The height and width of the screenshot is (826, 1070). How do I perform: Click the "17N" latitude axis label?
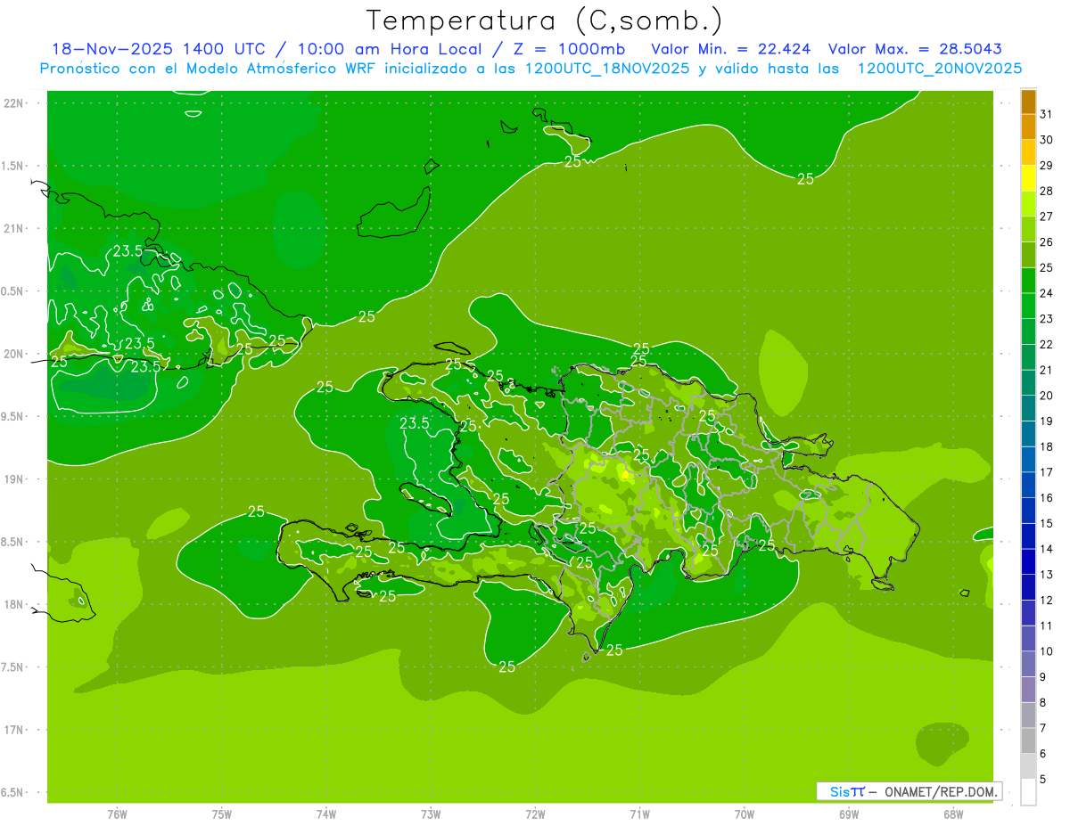tap(13, 730)
